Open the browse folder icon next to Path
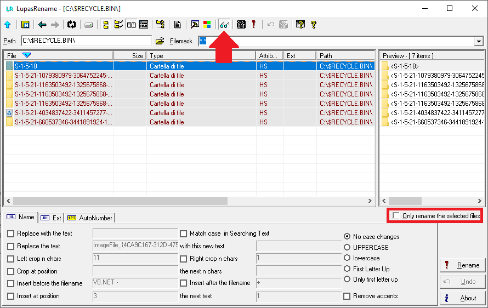488x308 pixels. (x=160, y=41)
